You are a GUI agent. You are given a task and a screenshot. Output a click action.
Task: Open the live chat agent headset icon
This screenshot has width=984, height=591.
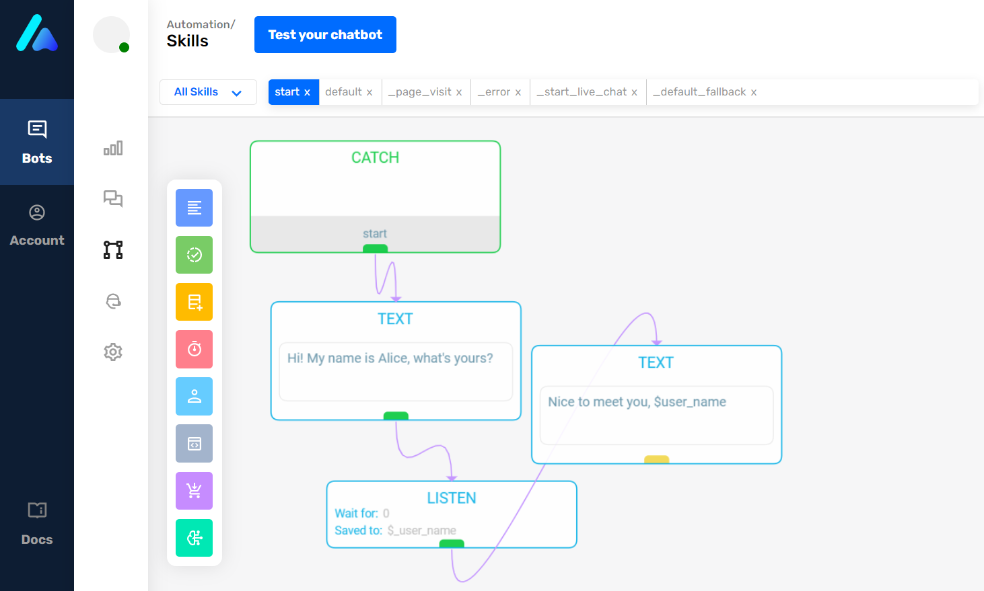(x=113, y=301)
